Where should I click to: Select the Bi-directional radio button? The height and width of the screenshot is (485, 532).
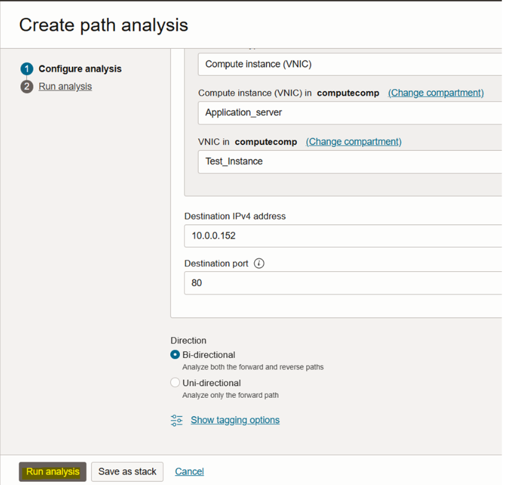(x=175, y=355)
